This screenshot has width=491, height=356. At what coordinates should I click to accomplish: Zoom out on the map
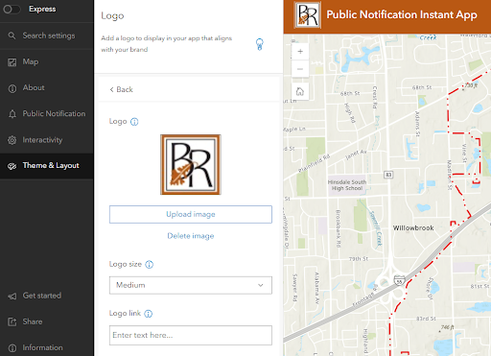click(300, 69)
